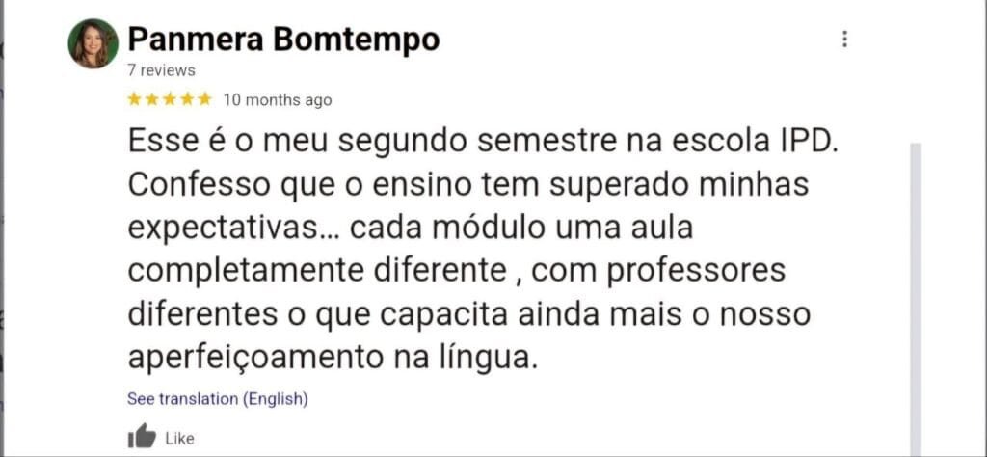Click the second yellow rating star
The width and height of the screenshot is (987, 457).
point(152,99)
